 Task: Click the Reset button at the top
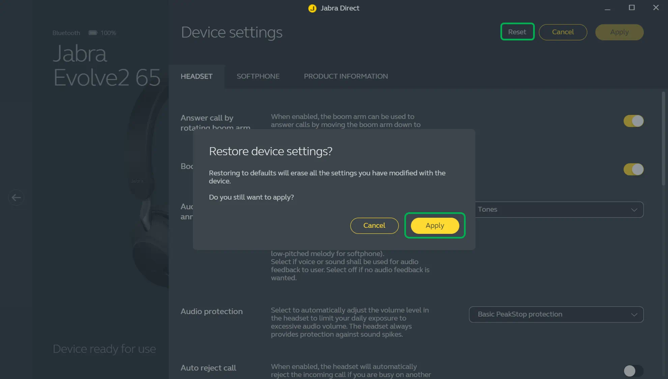[x=517, y=32]
